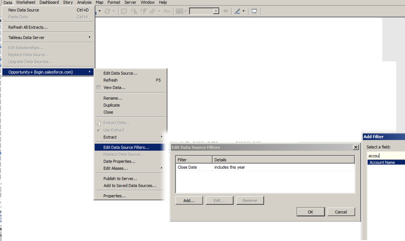405x241 pixels.
Task: Click the Sort ascending toolbar icon
Action: [134, 11]
